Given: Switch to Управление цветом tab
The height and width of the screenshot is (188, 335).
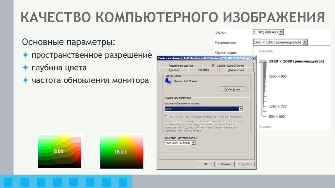Looking at the screenshot, I should (x=181, y=66).
